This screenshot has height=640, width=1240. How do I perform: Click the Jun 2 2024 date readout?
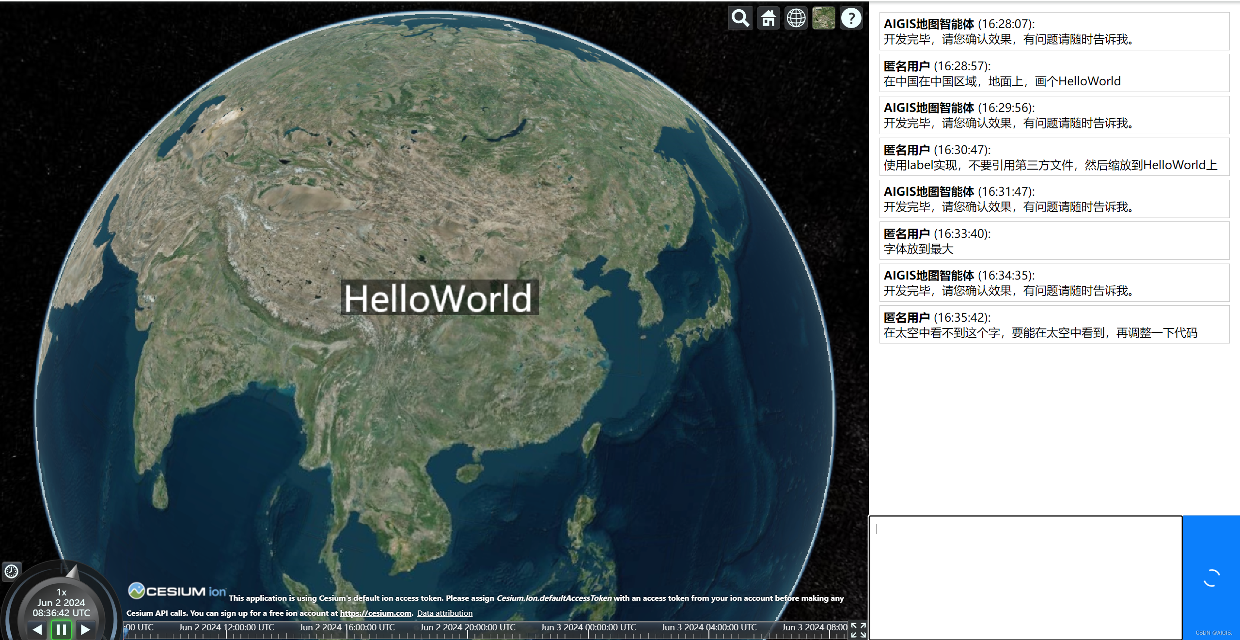pyautogui.click(x=62, y=603)
